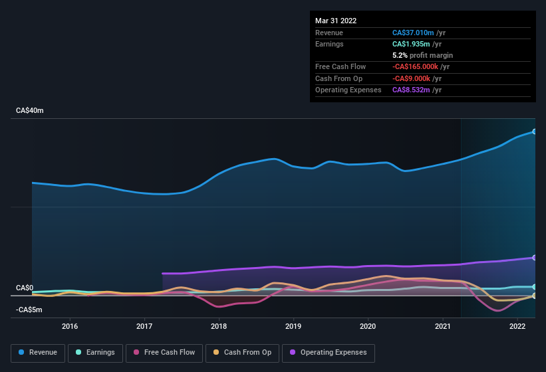Click the CA$8.532m operating expenses value

tap(411, 90)
